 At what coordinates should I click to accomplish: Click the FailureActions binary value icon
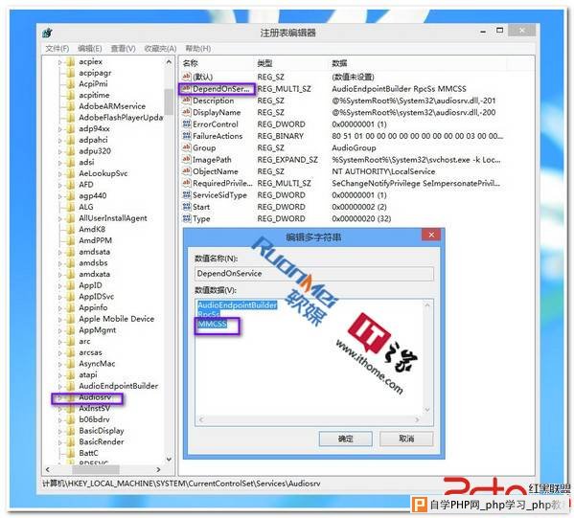pos(186,136)
